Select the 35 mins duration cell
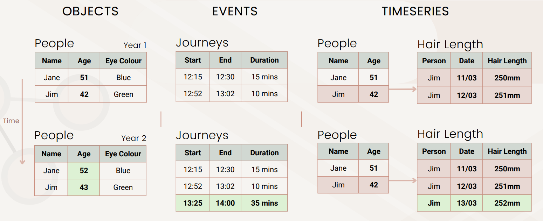 click(264, 203)
